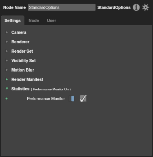Click the Node Name input field

click(62, 7)
